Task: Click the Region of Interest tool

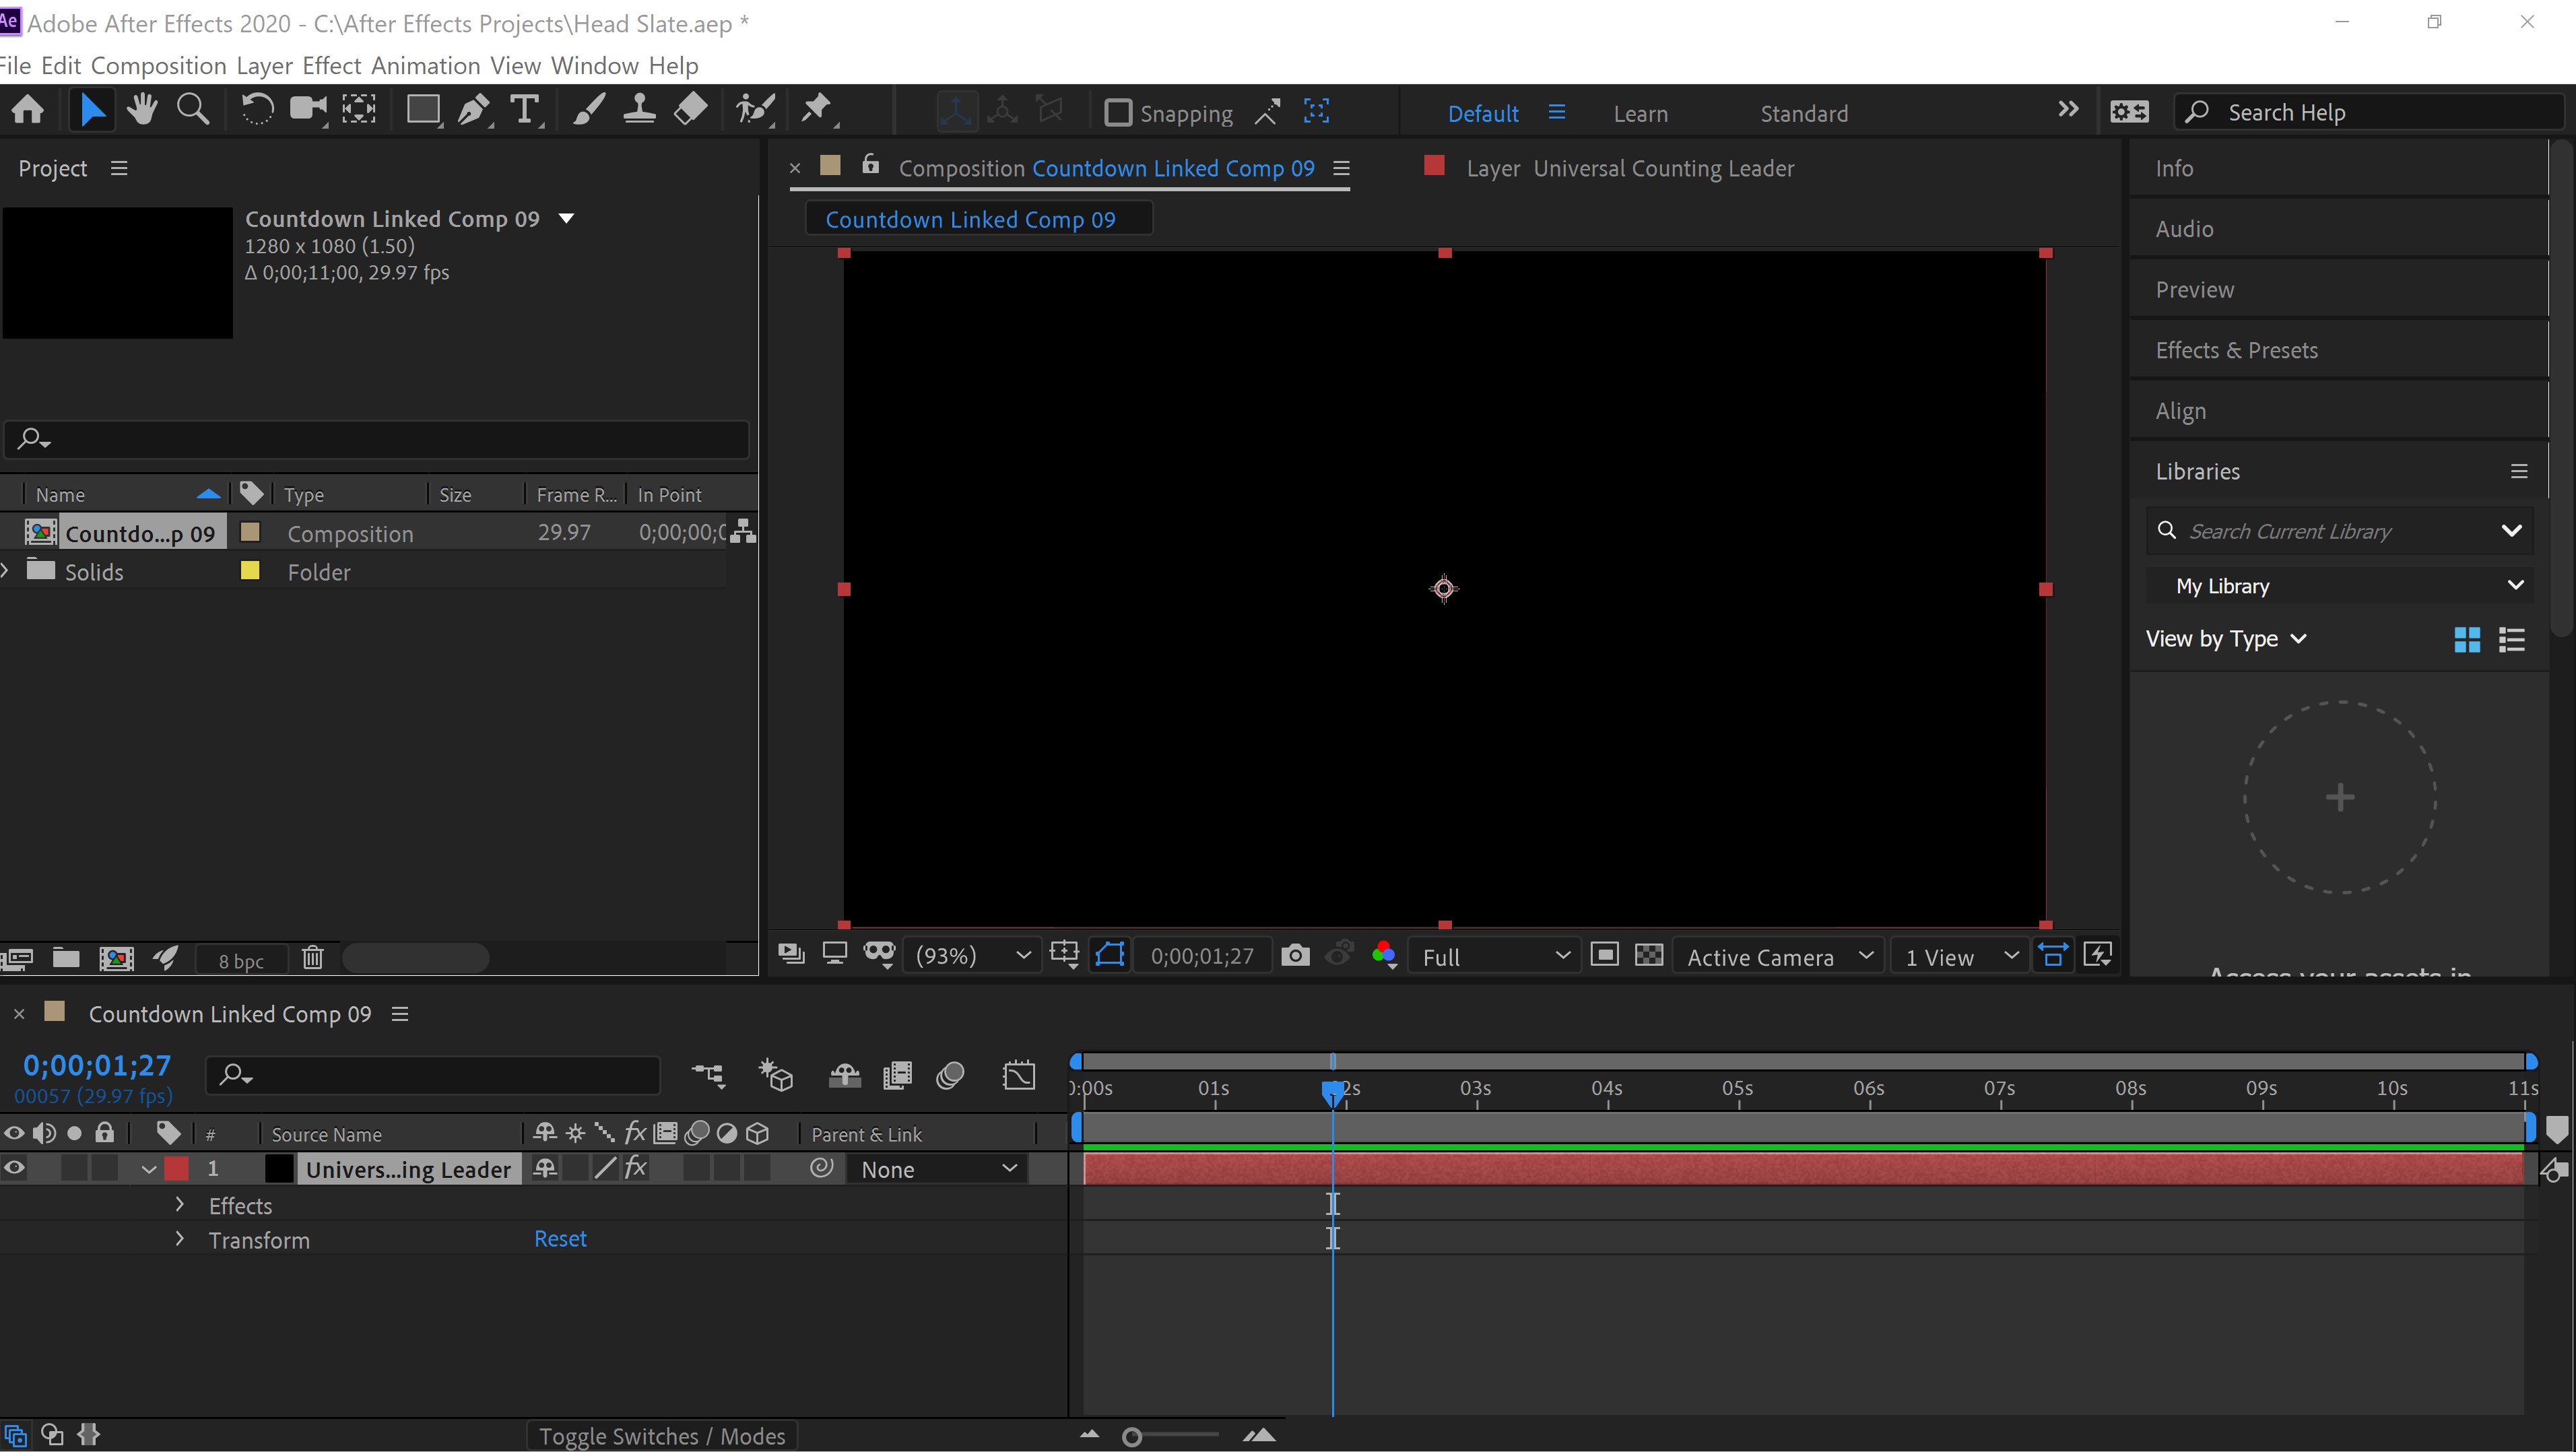Action: point(1109,955)
